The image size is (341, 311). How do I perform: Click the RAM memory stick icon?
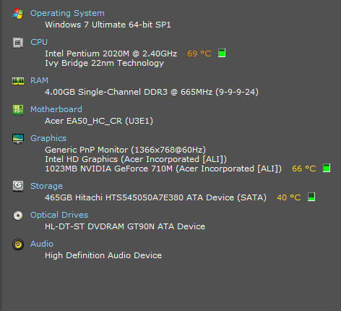(18, 81)
